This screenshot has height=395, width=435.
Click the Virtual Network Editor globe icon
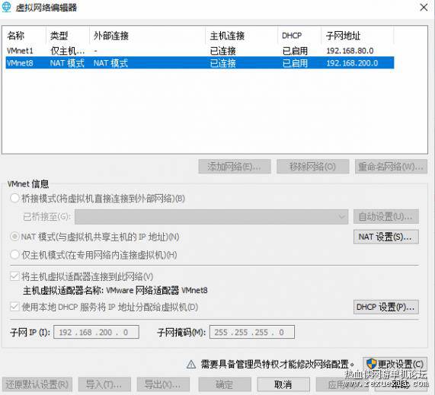(x=6, y=7)
